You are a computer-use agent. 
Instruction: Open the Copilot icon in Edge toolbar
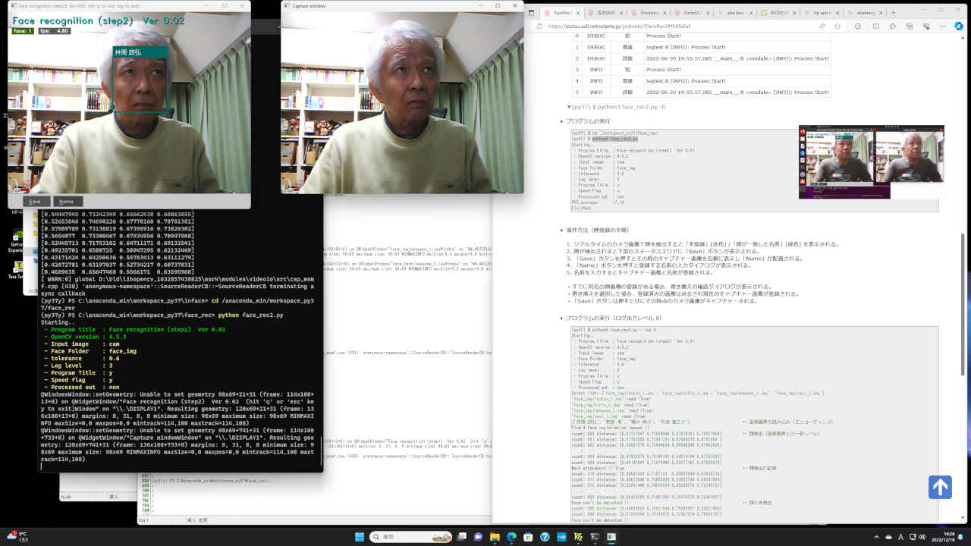coord(959,26)
